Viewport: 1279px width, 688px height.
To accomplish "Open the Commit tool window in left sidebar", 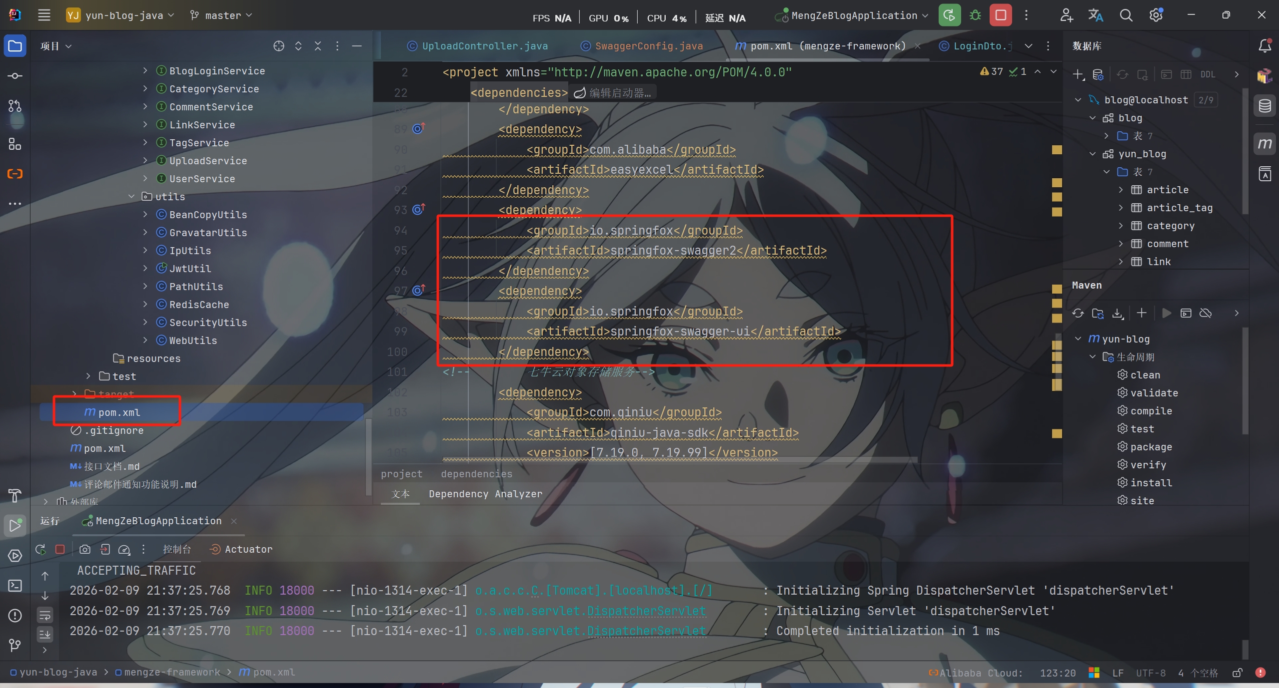I will coord(14,76).
